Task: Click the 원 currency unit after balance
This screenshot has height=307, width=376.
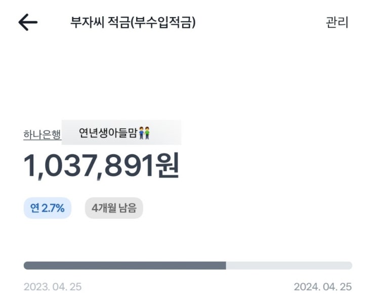Action: point(166,166)
